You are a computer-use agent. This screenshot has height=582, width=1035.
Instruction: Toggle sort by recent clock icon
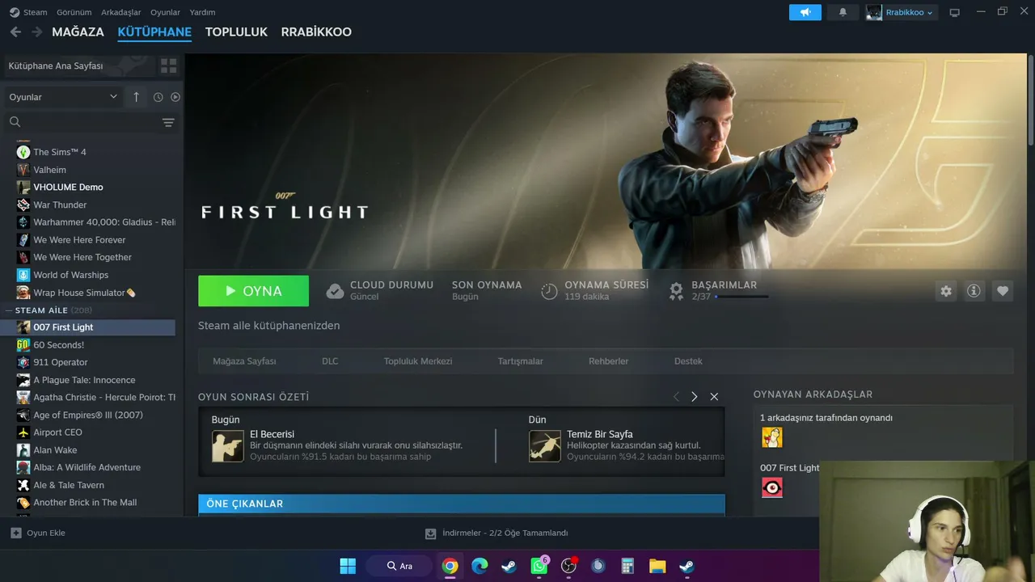point(158,97)
